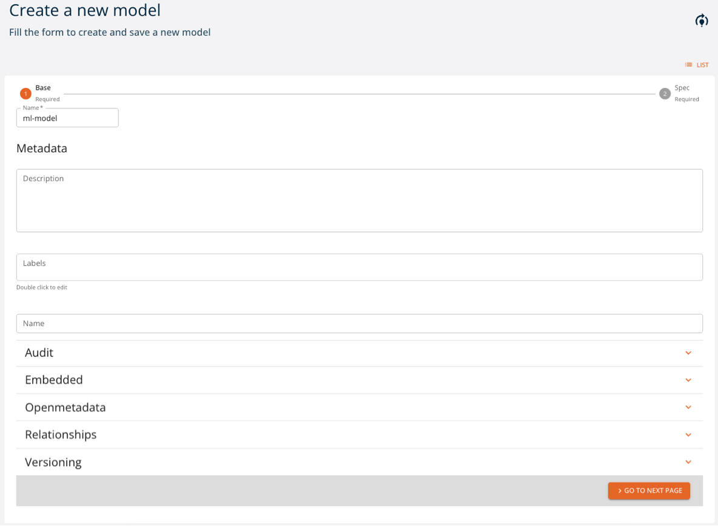Click the orange list icon beside LIST

coord(688,65)
